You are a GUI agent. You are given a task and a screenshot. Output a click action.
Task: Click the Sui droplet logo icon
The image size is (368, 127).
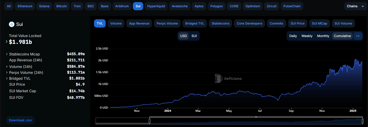coord(12,24)
